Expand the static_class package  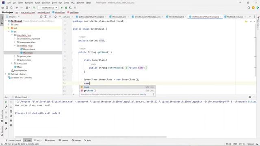click(12, 63)
